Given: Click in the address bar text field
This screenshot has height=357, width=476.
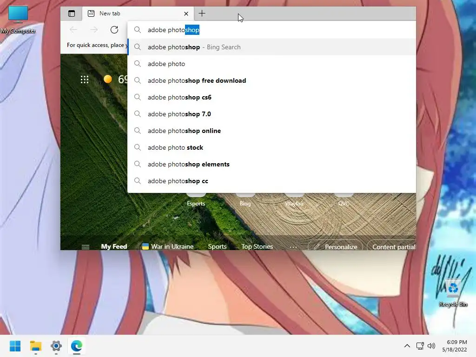Looking at the screenshot, I should [x=271, y=30].
